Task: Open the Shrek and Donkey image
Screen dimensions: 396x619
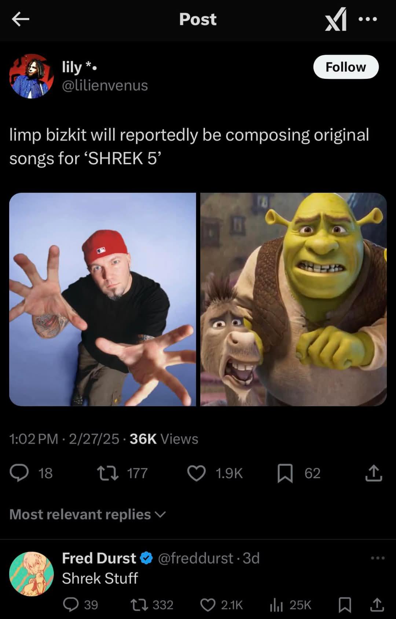Action: 293,299
